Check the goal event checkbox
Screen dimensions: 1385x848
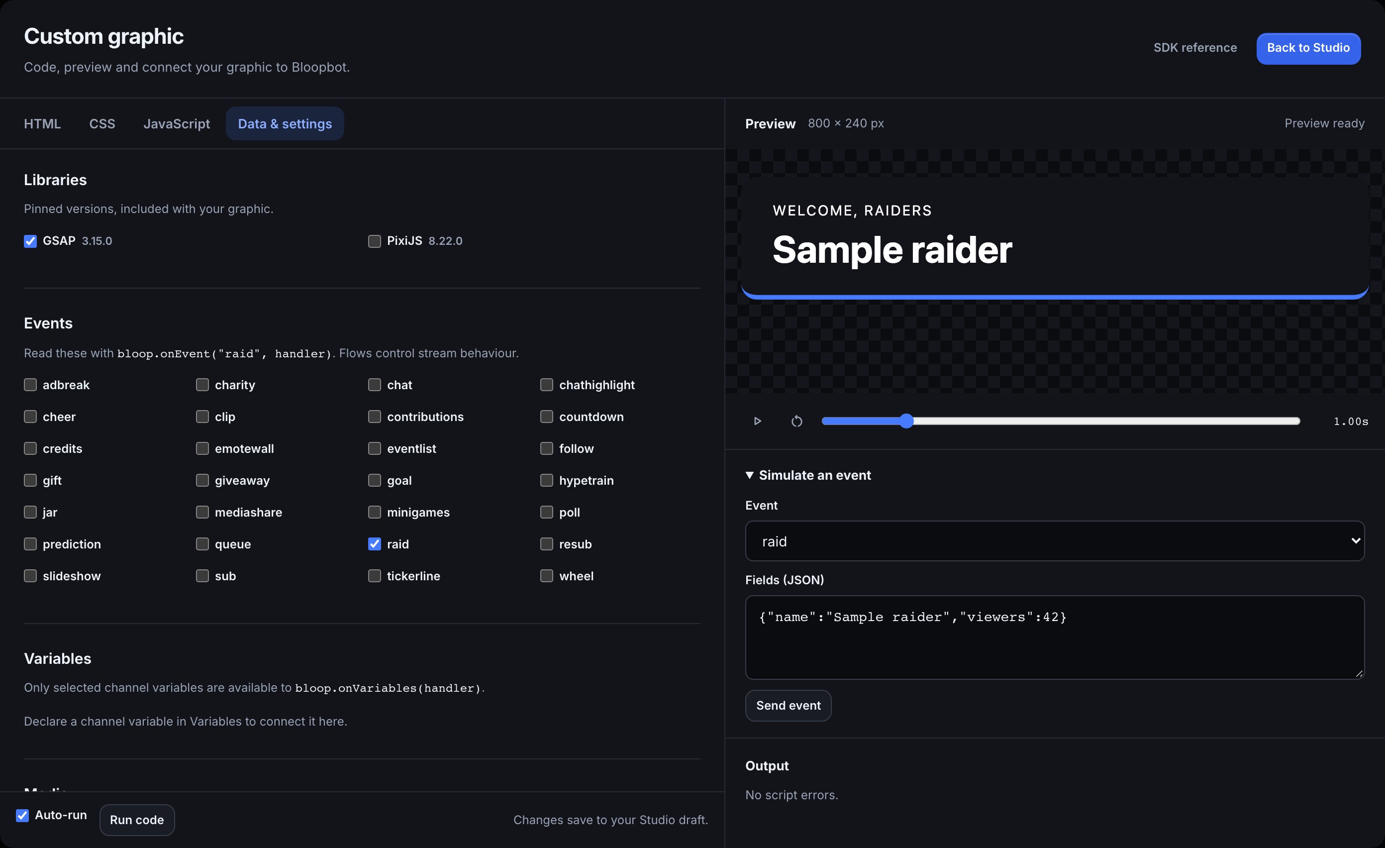click(x=374, y=480)
